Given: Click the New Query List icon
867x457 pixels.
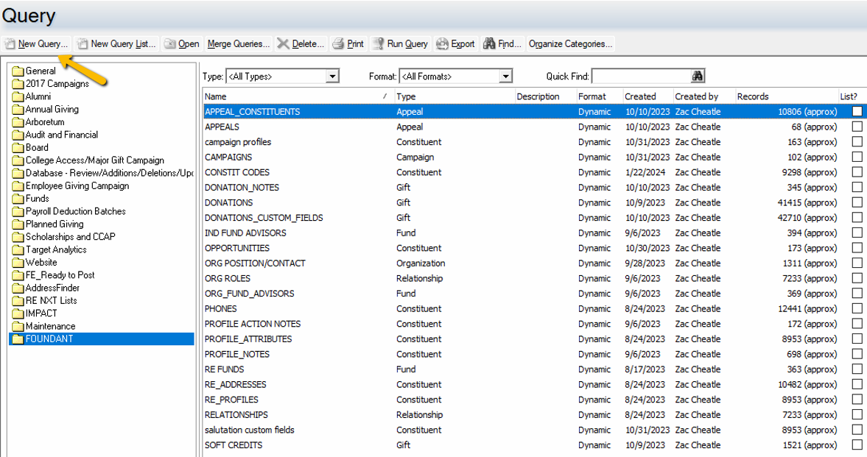Looking at the screenshot, I should (83, 44).
